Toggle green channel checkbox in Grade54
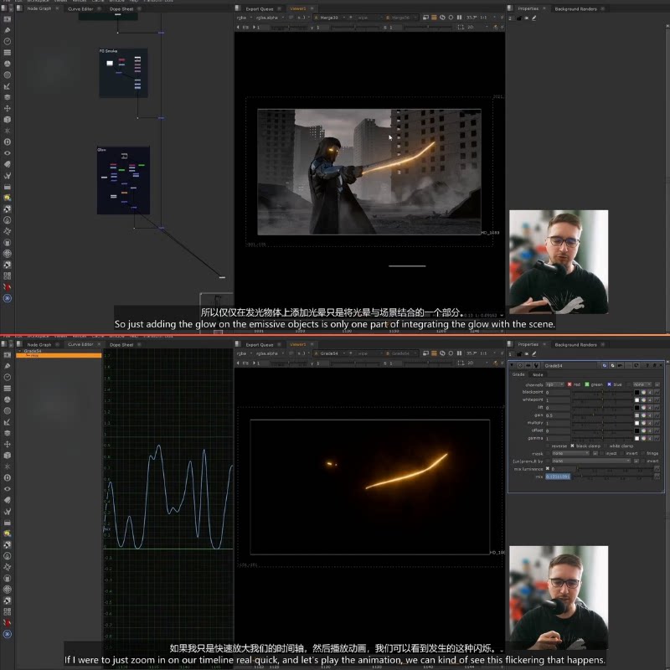670x670 pixels. [587, 384]
